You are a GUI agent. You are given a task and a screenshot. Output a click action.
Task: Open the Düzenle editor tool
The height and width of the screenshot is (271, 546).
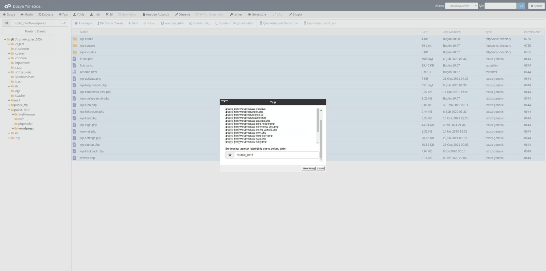point(182,14)
